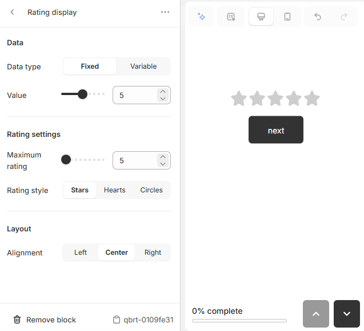Set data type to Variable
Screen dimensions: 364x331
[x=143, y=66]
